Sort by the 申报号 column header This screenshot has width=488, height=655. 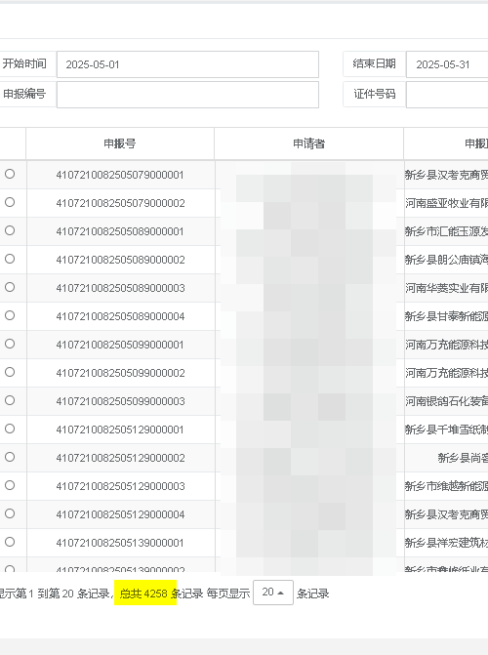pos(120,143)
